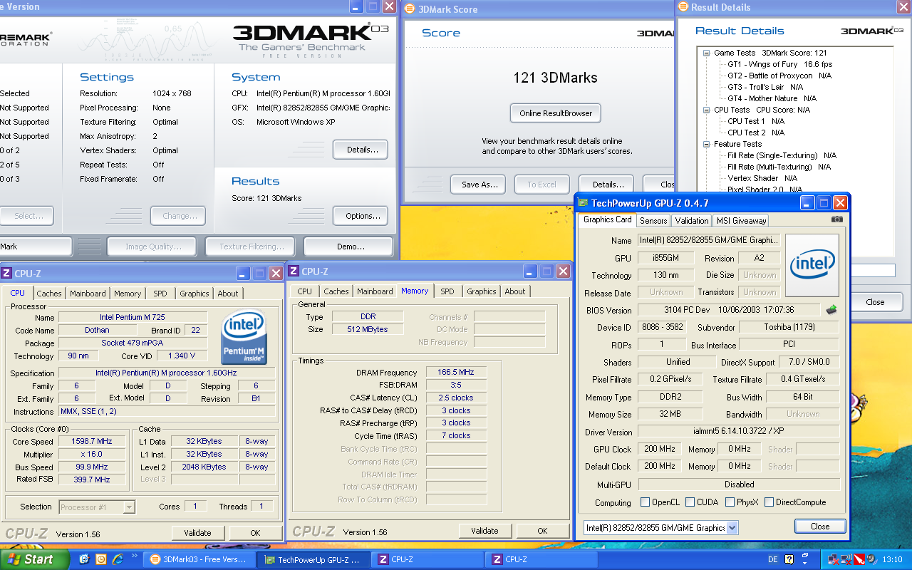This screenshot has height=570, width=912.
Task: Switch to TechPowerUp GPU-Z taskbar button
Action: [313, 559]
